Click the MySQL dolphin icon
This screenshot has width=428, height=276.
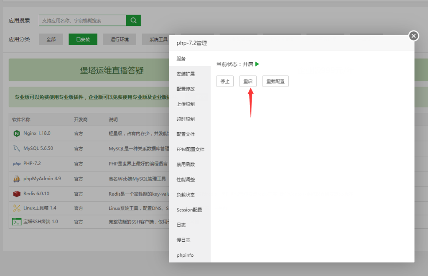[17, 148]
